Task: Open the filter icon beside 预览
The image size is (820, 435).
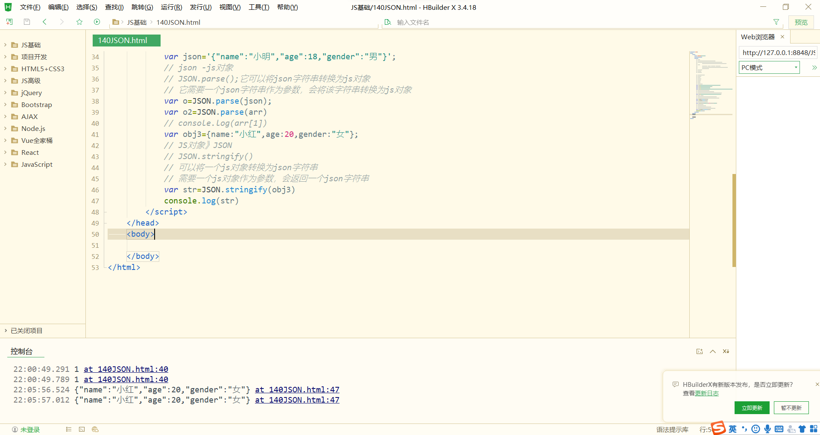Action: [776, 22]
